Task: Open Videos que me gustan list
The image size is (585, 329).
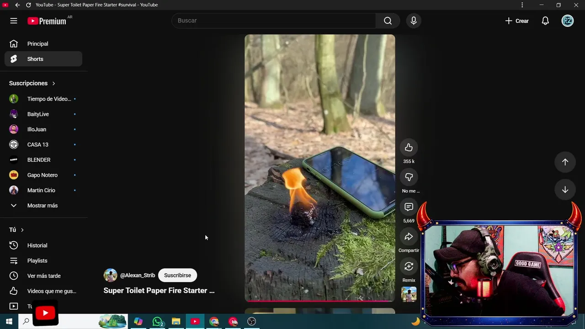Action: click(x=43, y=291)
